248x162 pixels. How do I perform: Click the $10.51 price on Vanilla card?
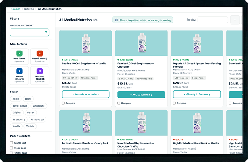[67, 83]
